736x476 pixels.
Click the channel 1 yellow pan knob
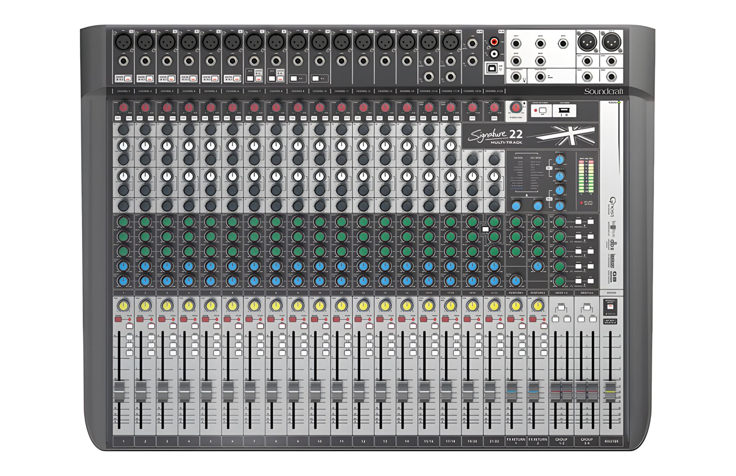coord(123,306)
